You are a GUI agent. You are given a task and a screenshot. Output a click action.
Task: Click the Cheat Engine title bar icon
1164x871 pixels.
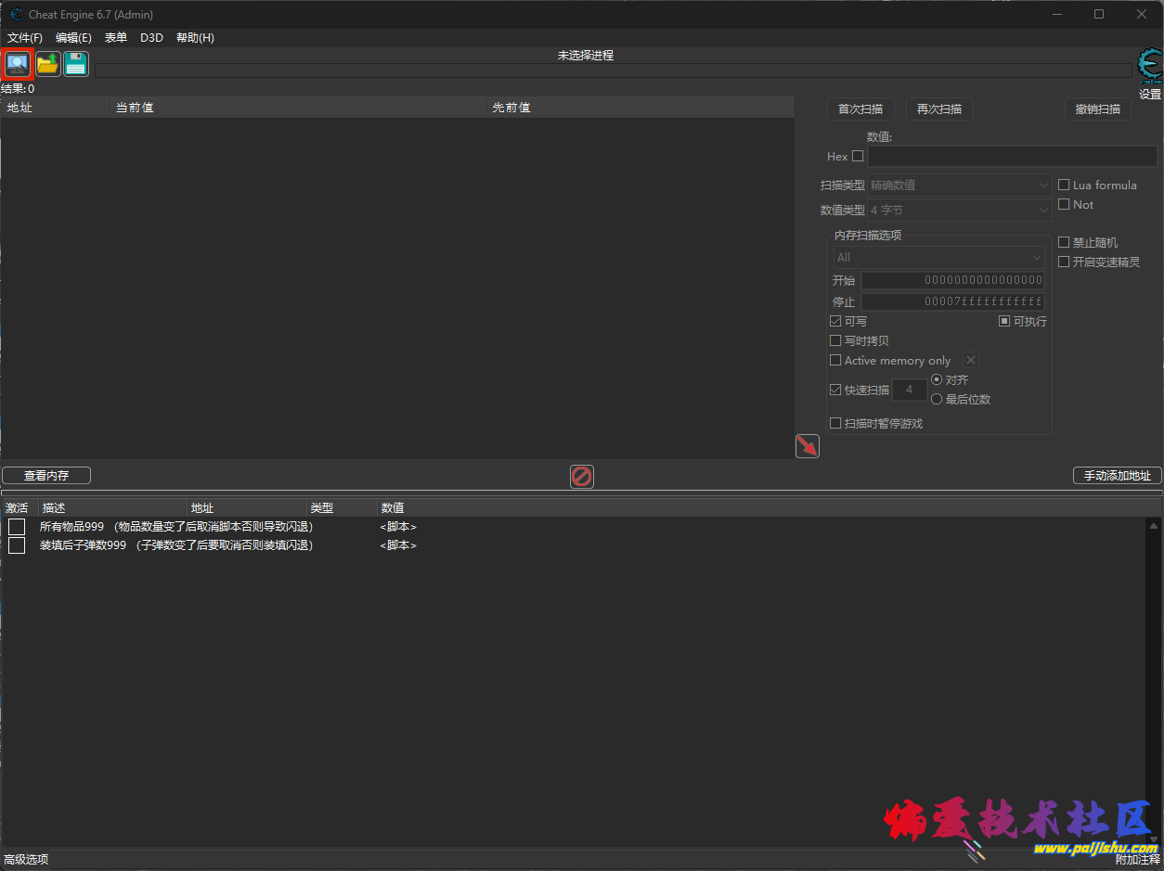tap(16, 14)
